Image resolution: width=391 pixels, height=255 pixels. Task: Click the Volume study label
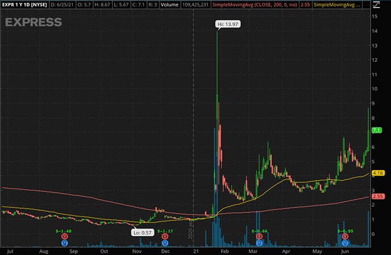[169, 5]
